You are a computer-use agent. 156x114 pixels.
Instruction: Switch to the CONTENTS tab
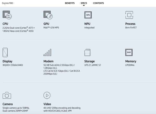click(x=98, y=3)
